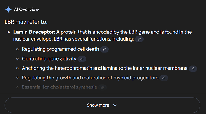Click the chevron arrow beside Show more

(x=115, y=105)
